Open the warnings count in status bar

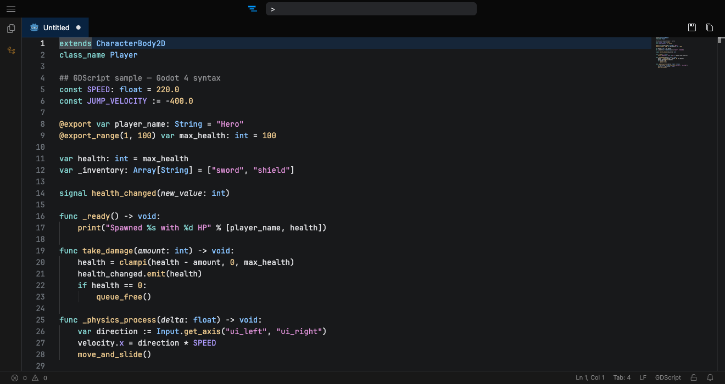click(x=40, y=377)
